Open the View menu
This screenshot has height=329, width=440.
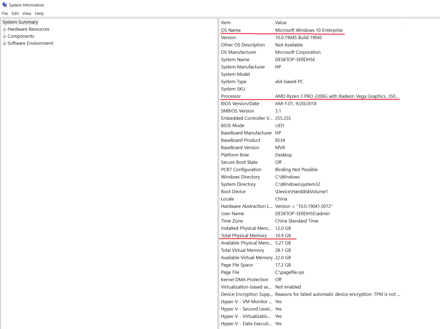pyautogui.click(x=27, y=13)
